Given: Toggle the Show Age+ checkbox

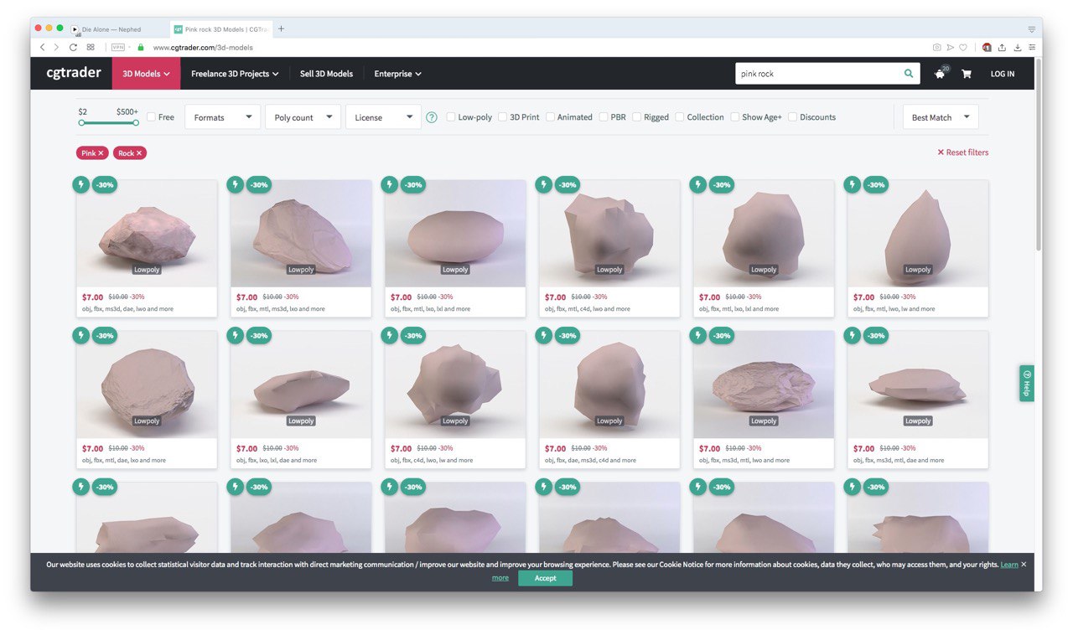Looking at the screenshot, I should [x=735, y=117].
